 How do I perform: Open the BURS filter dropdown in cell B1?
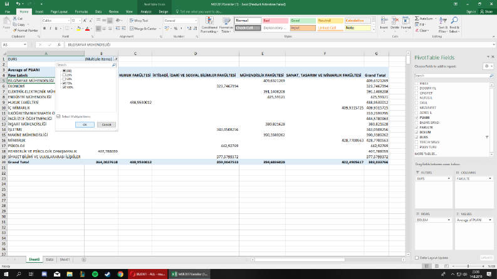tap(116, 59)
